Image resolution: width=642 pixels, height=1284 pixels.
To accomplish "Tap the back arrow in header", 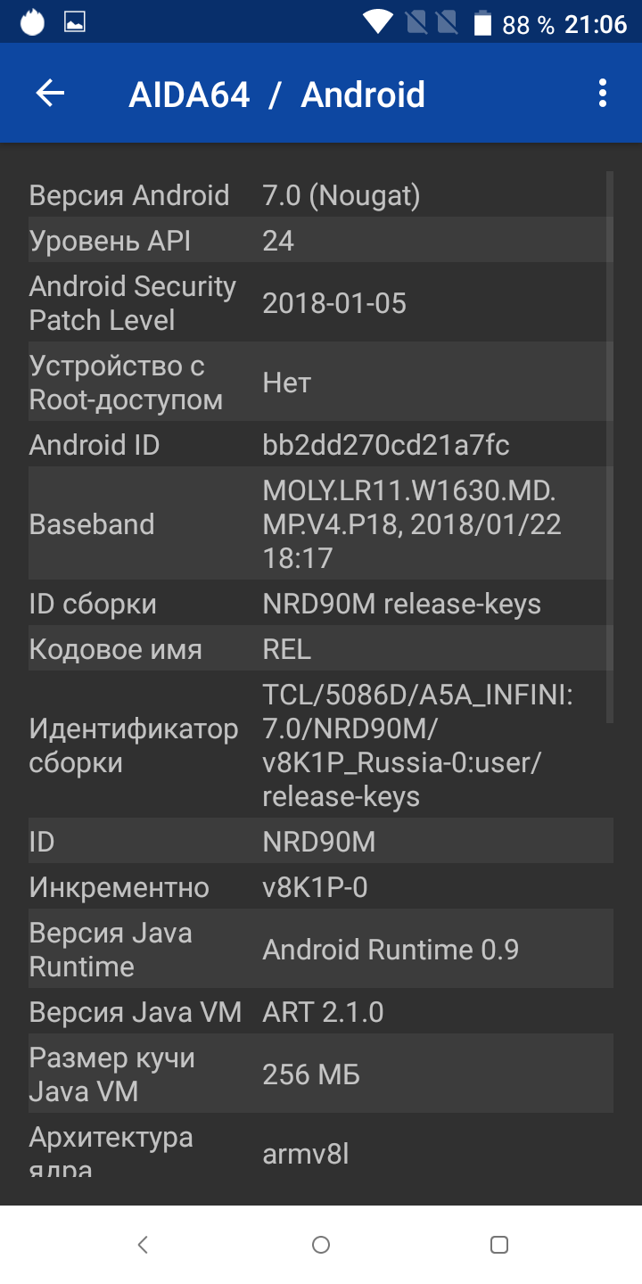I will point(50,94).
